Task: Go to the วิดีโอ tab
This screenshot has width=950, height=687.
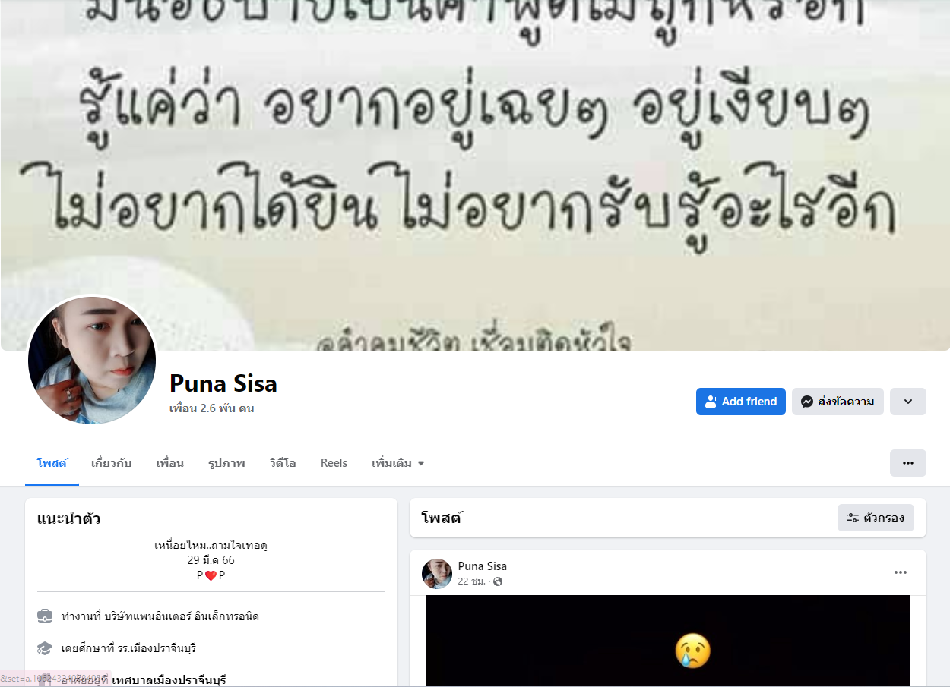Action: click(283, 463)
